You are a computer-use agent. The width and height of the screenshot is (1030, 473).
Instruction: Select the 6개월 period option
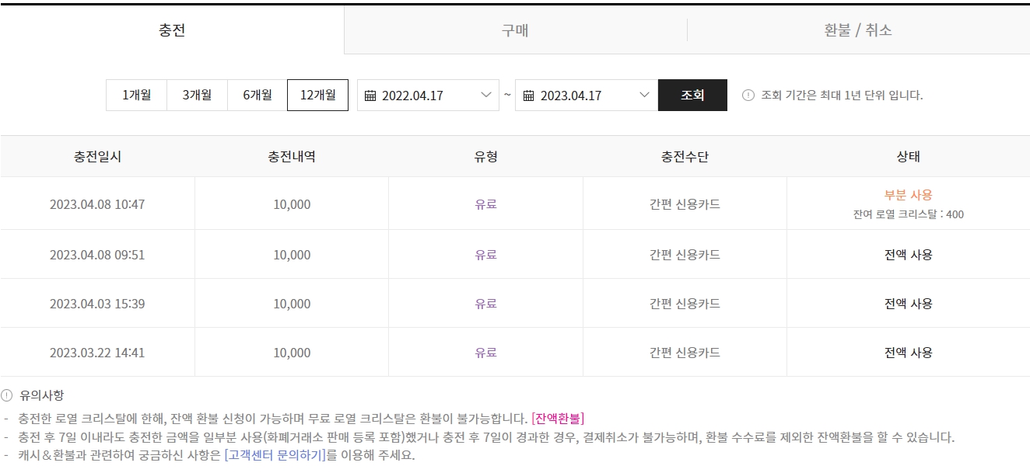[x=257, y=95]
